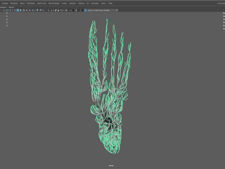Click the Exposure reset icon
225x169 pixels.
tap(67, 10)
